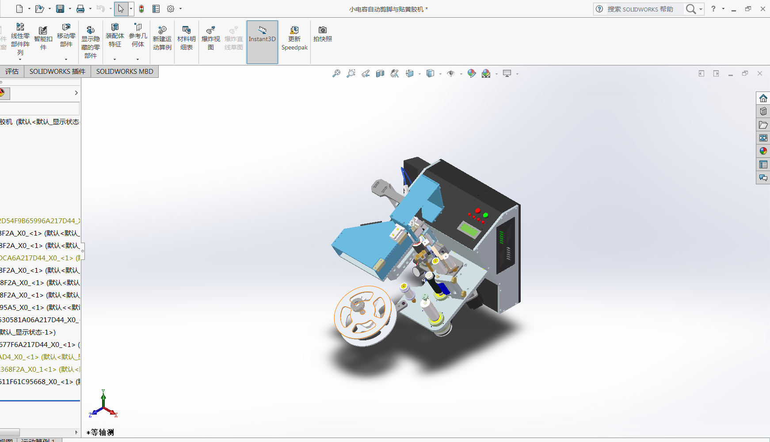This screenshot has height=442, width=770.
Task: Click 爆炸视图 Exploded View tool
Action: (x=211, y=38)
